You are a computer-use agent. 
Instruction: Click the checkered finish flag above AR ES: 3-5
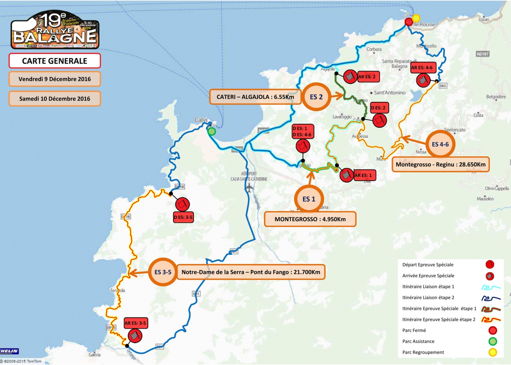click(x=134, y=335)
